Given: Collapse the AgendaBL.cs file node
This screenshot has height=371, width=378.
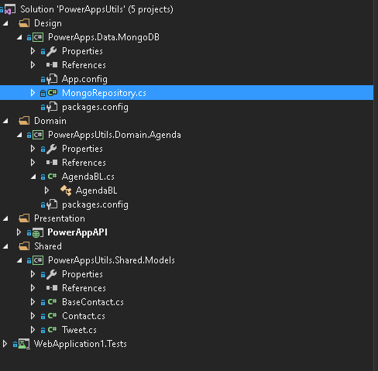Looking at the screenshot, I should [33, 177].
